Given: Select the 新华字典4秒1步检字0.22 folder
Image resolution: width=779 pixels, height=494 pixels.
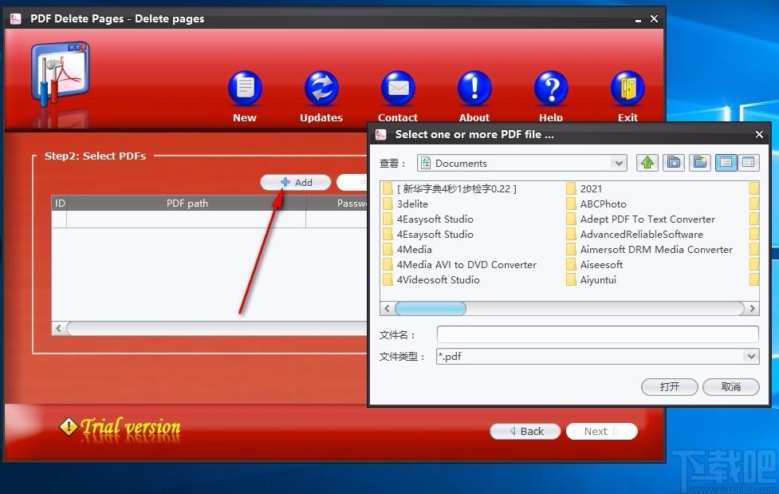Looking at the screenshot, I should [450, 188].
